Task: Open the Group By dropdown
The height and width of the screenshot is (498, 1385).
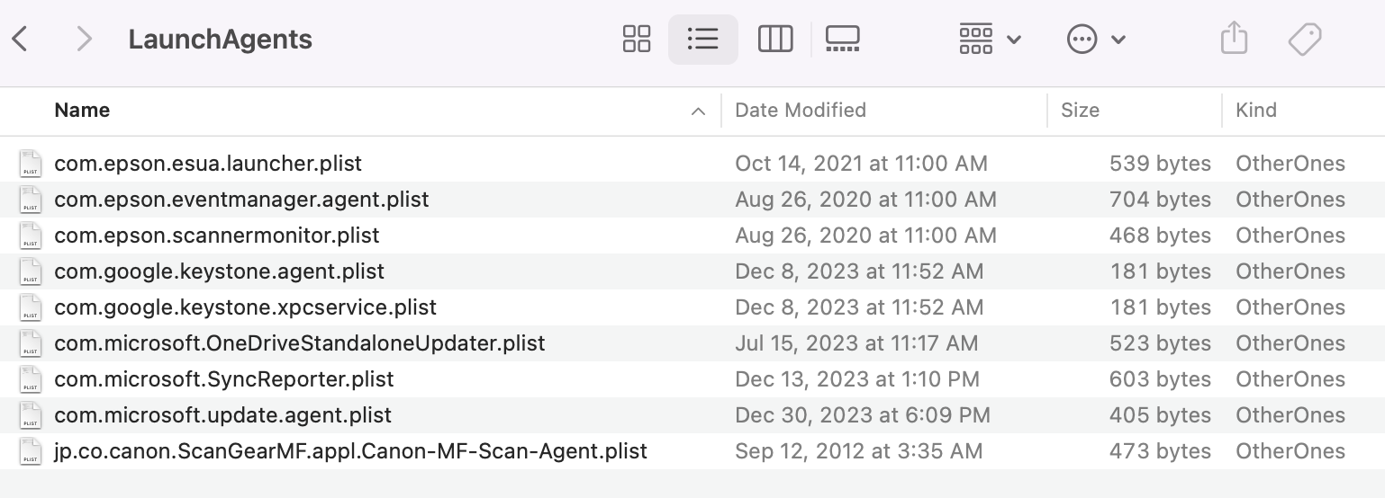Action: coord(990,40)
